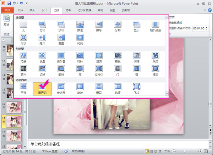Apply the 传送带 conveyor transition
213x155 pixels.
coord(61,89)
